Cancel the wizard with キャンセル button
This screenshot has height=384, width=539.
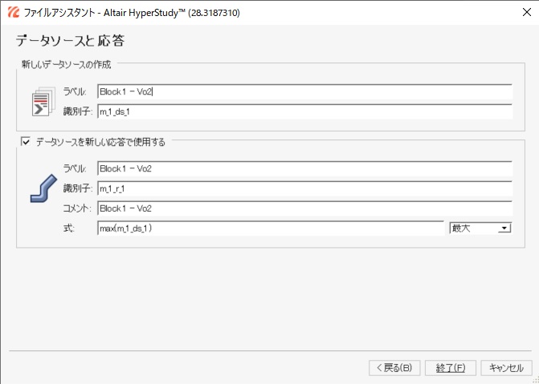pyautogui.click(x=506, y=368)
